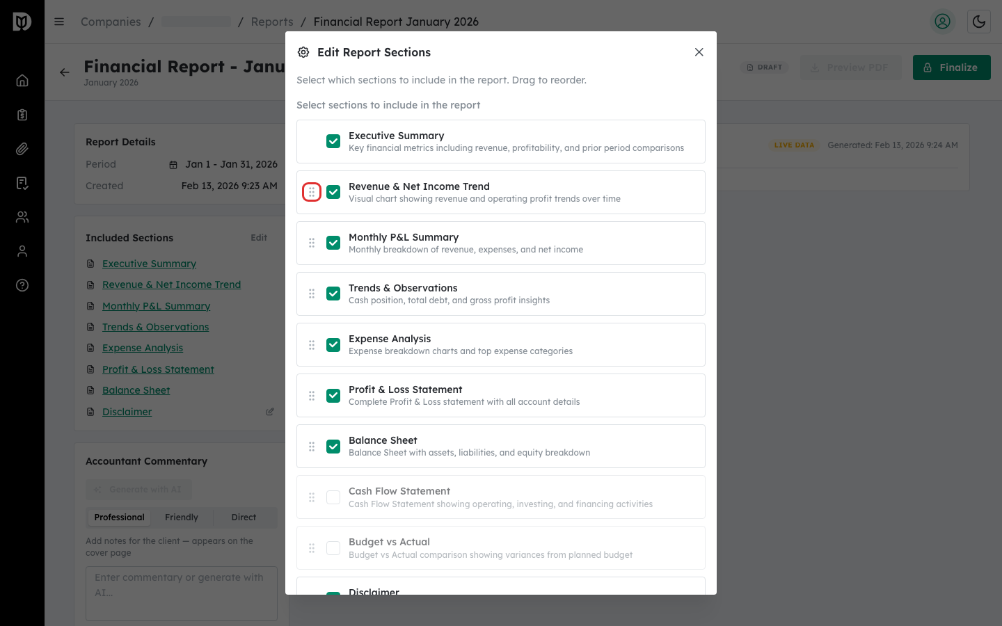This screenshot has width=1002, height=626.
Task: Click the pencil edit icon beside Disclaimer
Action: [x=270, y=411]
